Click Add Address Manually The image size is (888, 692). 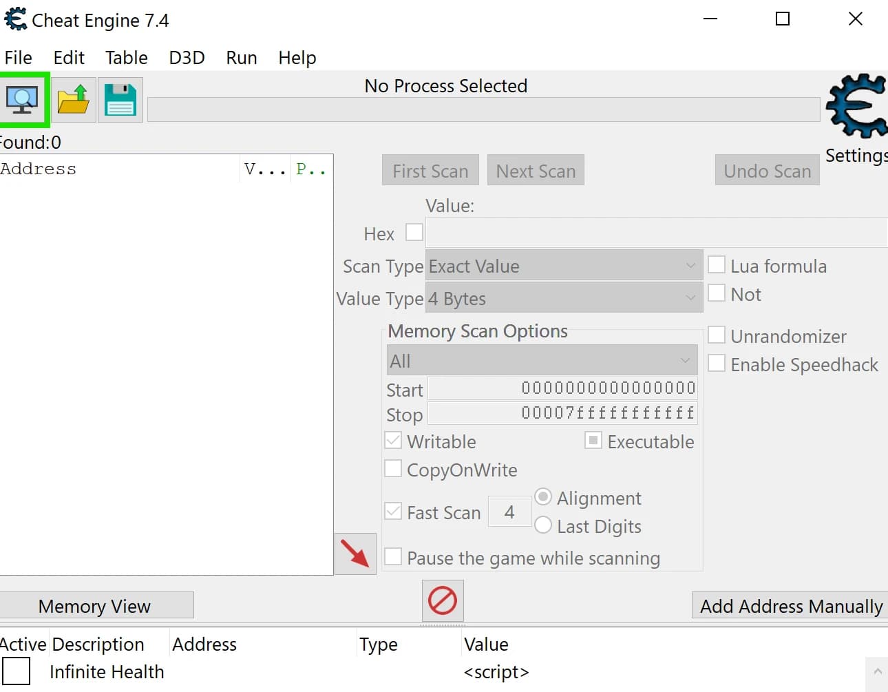(x=790, y=605)
